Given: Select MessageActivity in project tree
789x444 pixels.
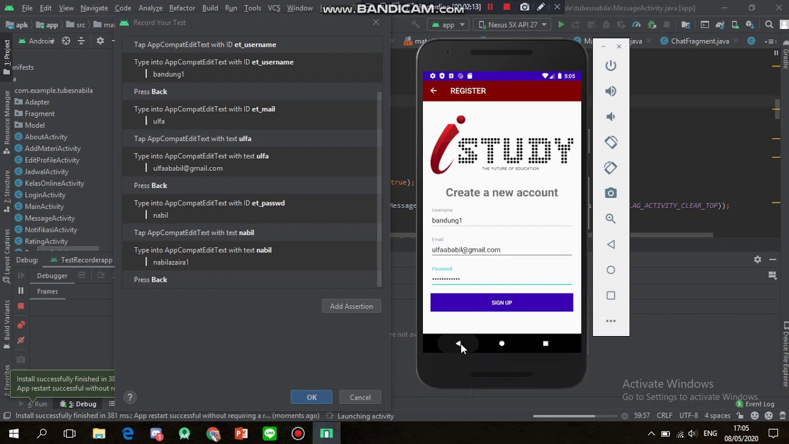Looking at the screenshot, I should (49, 218).
